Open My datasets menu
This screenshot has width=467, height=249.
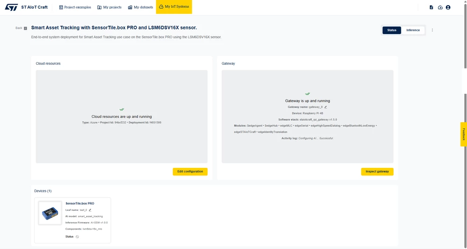click(x=140, y=7)
